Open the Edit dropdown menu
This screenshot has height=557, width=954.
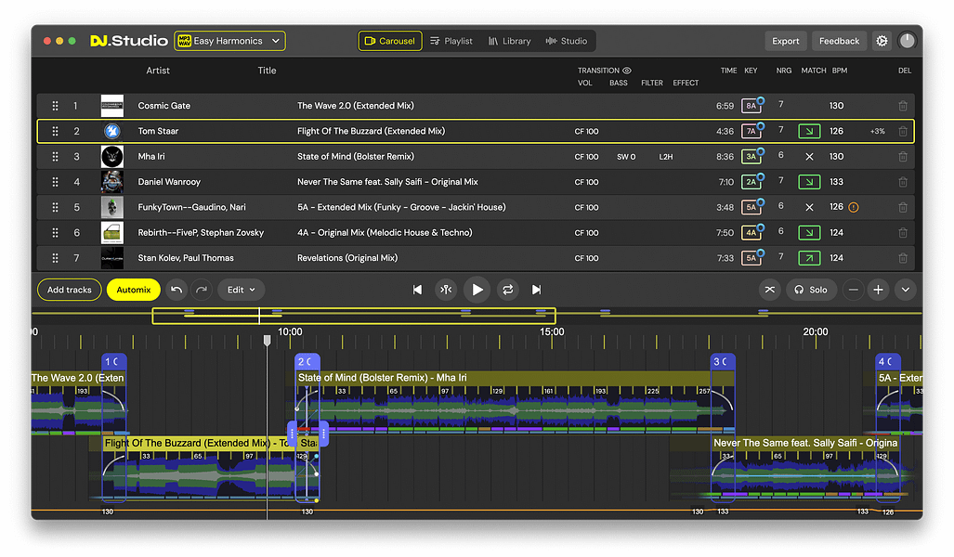tap(242, 290)
